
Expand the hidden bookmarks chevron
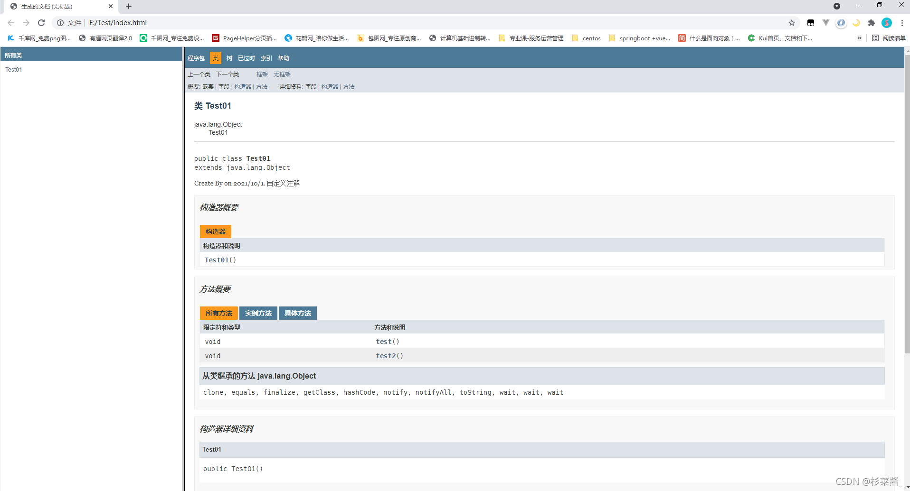pyautogui.click(x=859, y=38)
